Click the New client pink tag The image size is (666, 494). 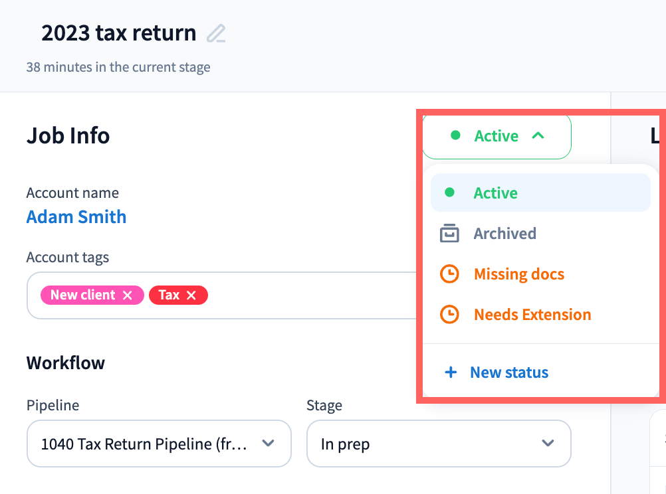coord(82,295)
